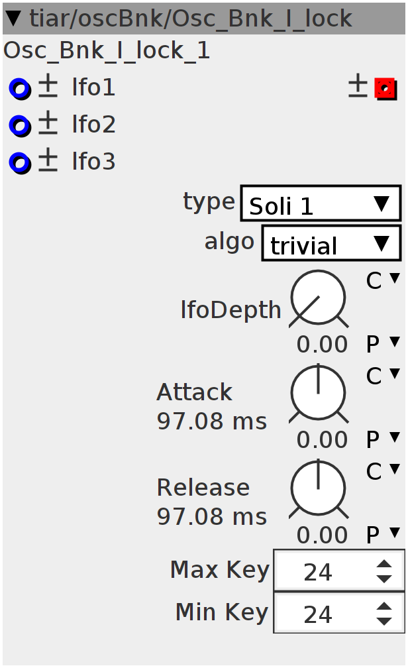Click the lfo1 blue inlet connector
Screen dimensions: 408x668
[x=20, y=89]
